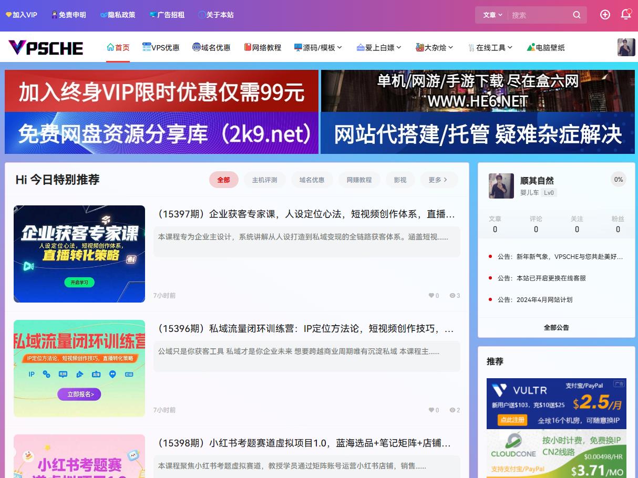The height and width of the screenshot is (478, 638).
Task: Click the plus publish icon in top bar
Action: click(x=604, y=15)
